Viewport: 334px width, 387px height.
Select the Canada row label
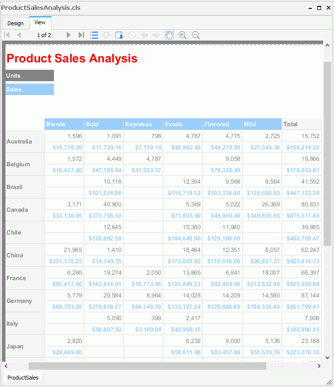click(x=25, y=210)
